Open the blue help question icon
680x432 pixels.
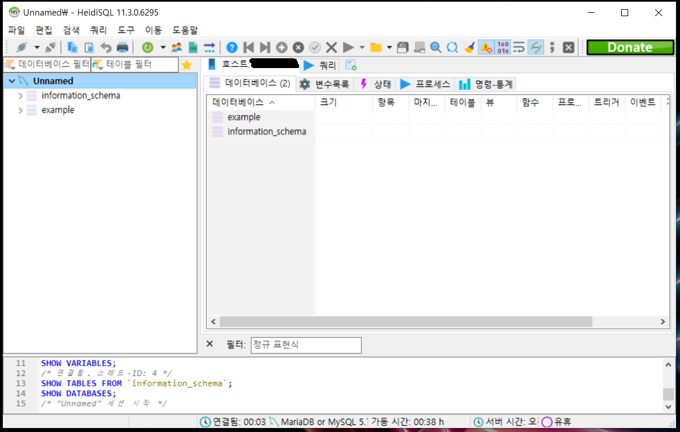pyautogui.click(x=232, y=47)
